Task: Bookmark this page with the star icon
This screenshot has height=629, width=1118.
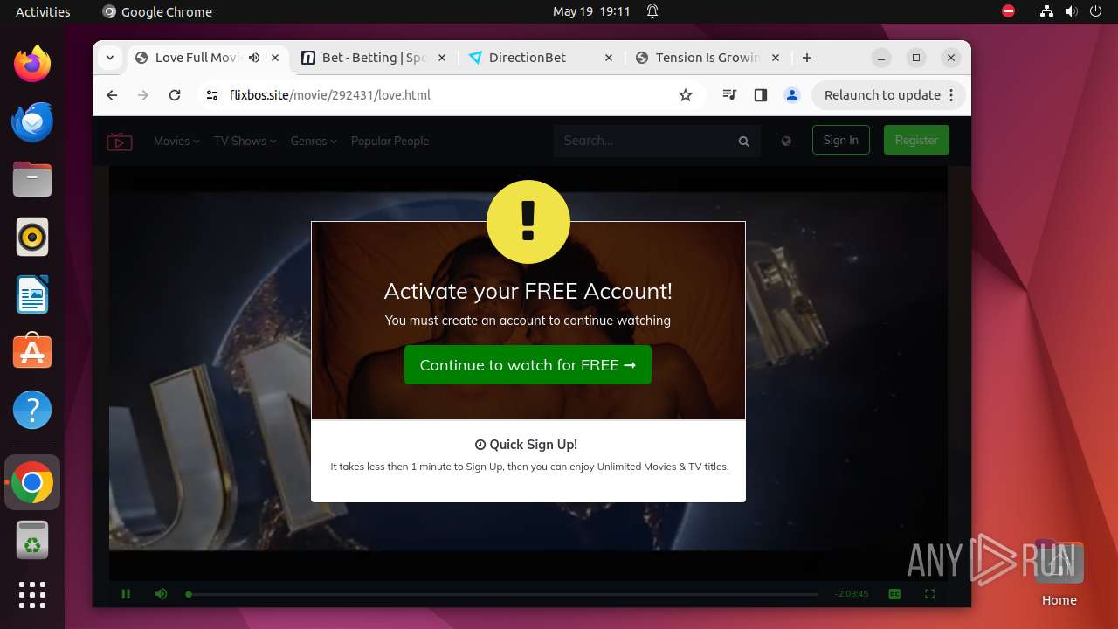Action: pyautogui.click(x=686, y=95)
